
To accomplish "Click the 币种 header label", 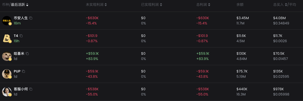I will click(5, 5).
